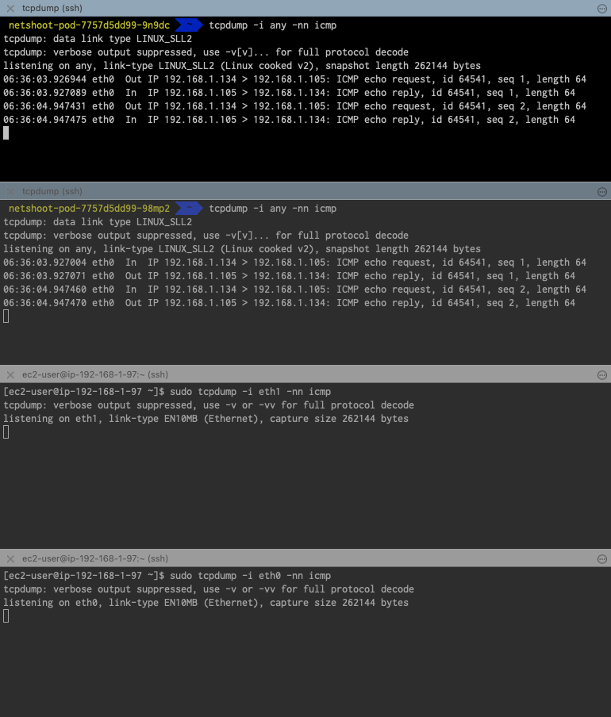
Task: Click the prompt 'netshoot-pod-7757d5dd99-9n9dc'
Action: (89, 25)
